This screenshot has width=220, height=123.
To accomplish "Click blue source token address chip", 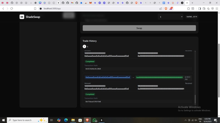I will coord(108,77).
